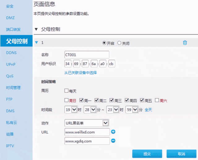Click the URL field with www.weillxd.com
The width and height of the screenshot is (198, 160).
tap(87, 132)
